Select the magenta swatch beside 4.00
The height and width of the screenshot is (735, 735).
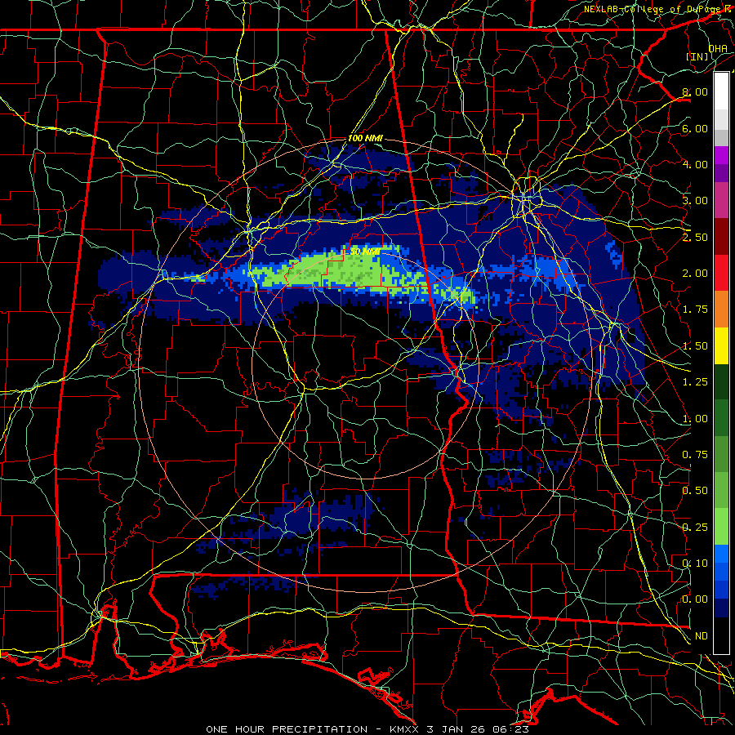click(721, 155)
